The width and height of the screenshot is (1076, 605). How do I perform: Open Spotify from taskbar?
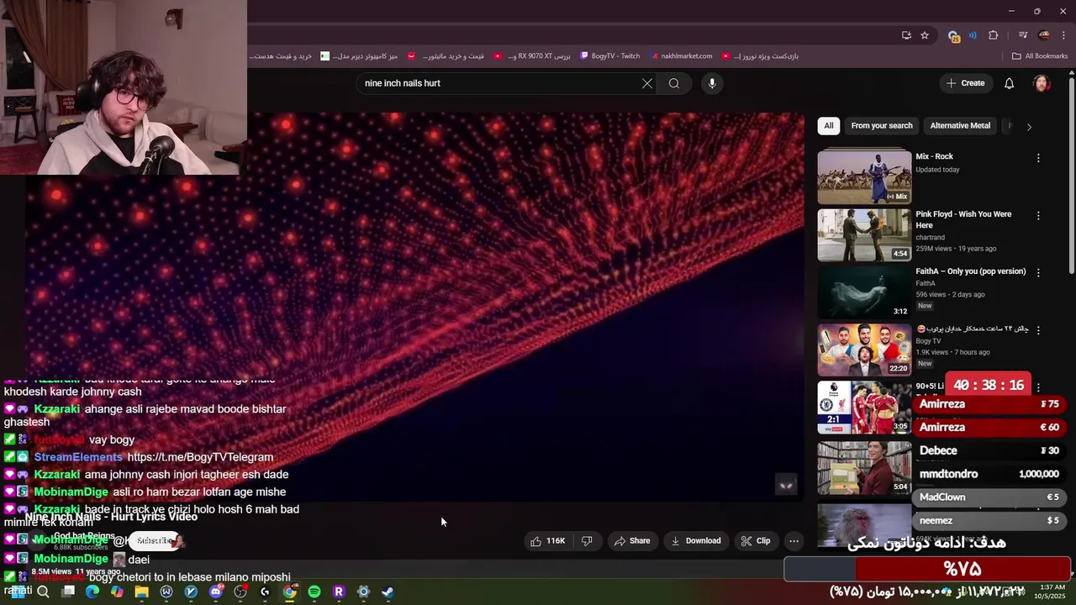point(314,592)
